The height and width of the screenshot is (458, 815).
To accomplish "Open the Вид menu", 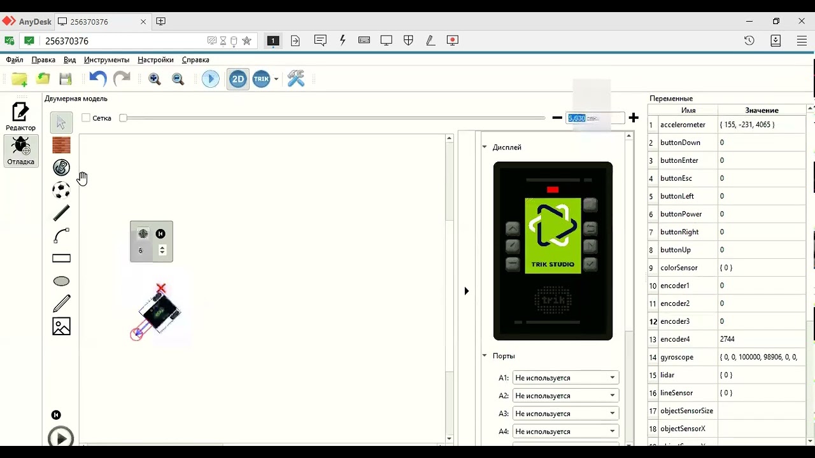I will click(x=70, y=60).
